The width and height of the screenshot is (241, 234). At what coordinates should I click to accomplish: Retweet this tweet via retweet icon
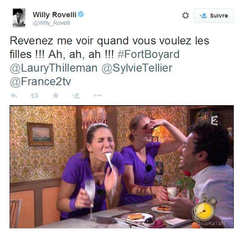click(x=34, y=96)
